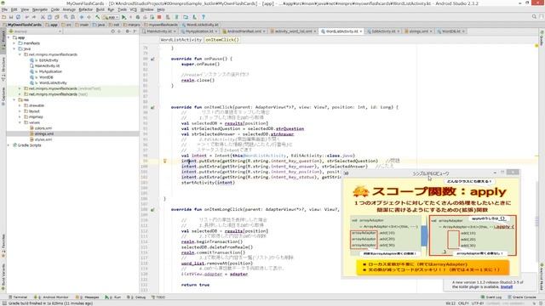Viewport: 545px width, 306px height.
Task: Expand the drawable folder
Action: tap(20, 105)
